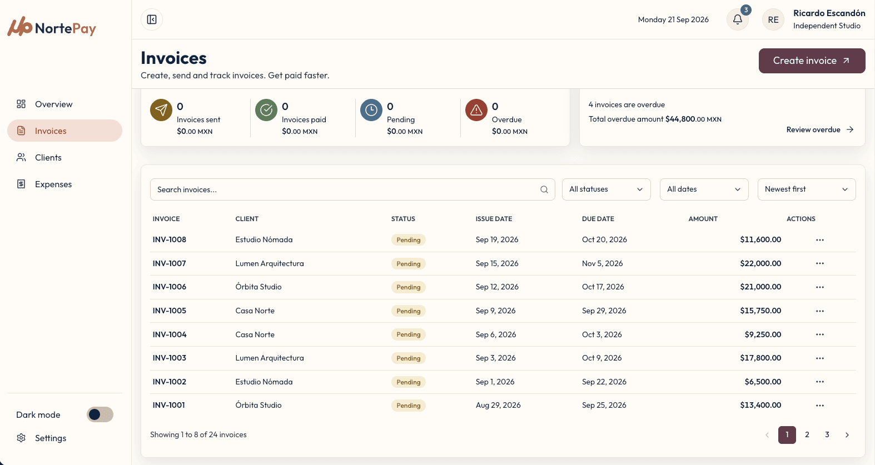The height and width of the screenshot is (465, 875).
Task: Click the $13,400.00 amount
Action: tap(760, 406)
